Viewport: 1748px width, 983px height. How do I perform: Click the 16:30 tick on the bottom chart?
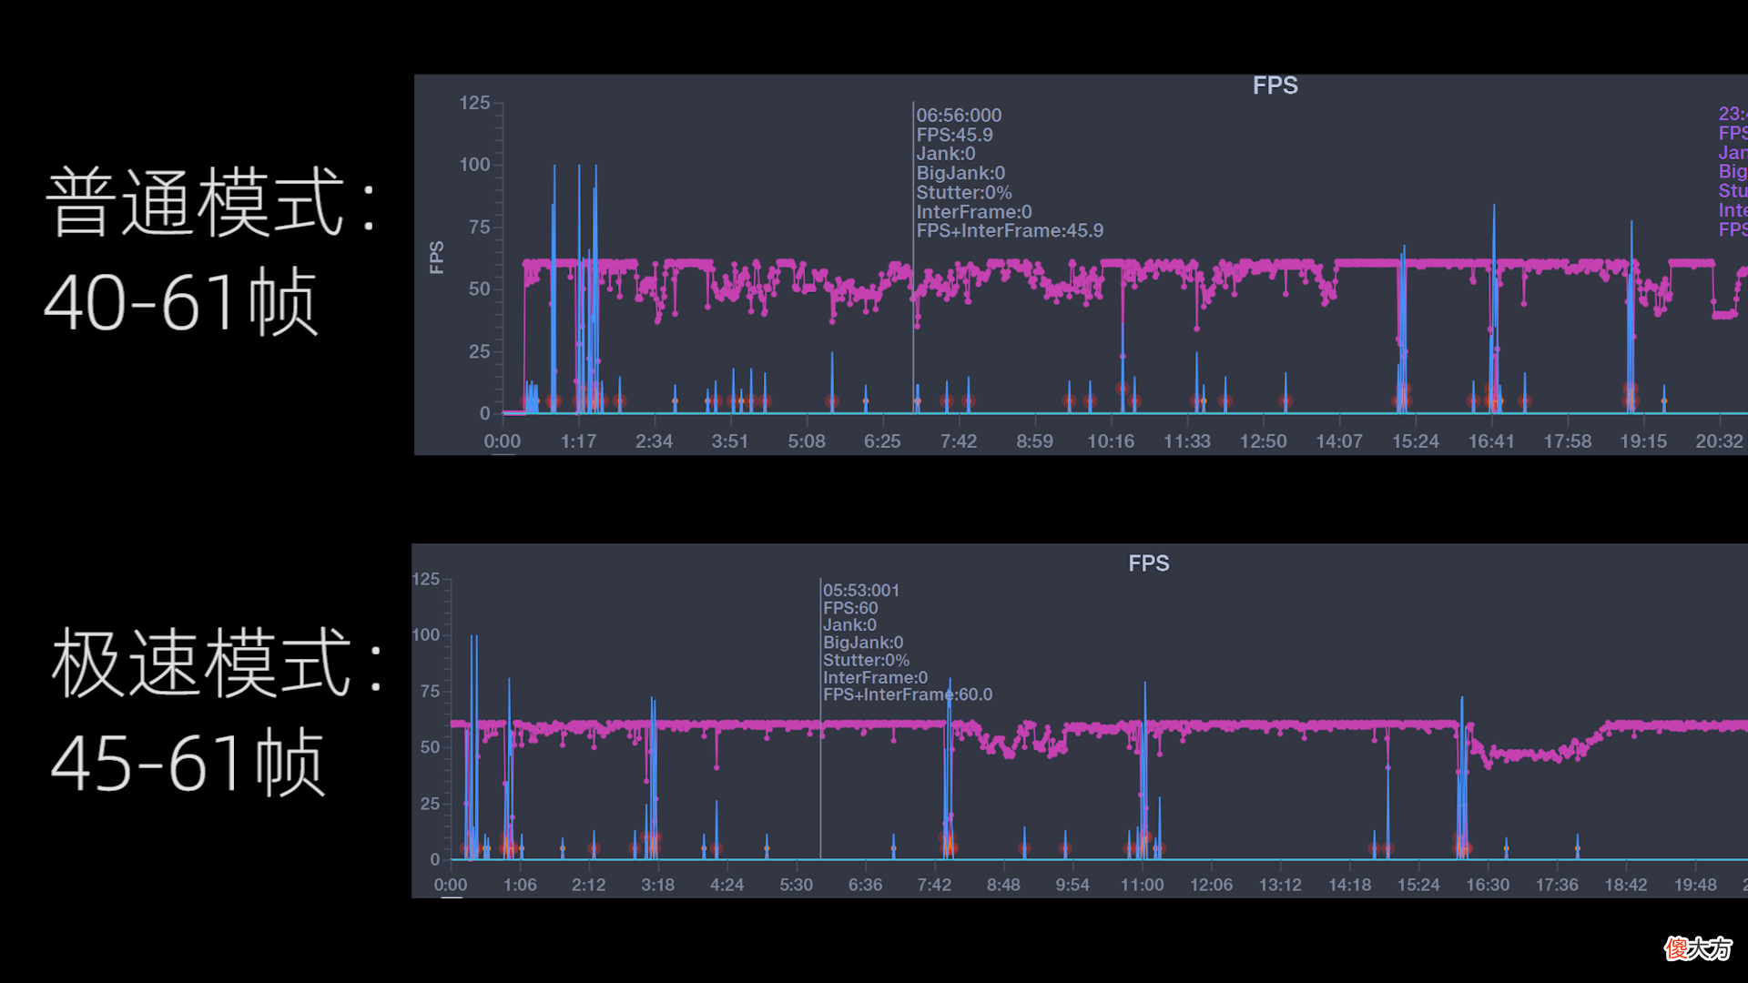(1488, 885)
